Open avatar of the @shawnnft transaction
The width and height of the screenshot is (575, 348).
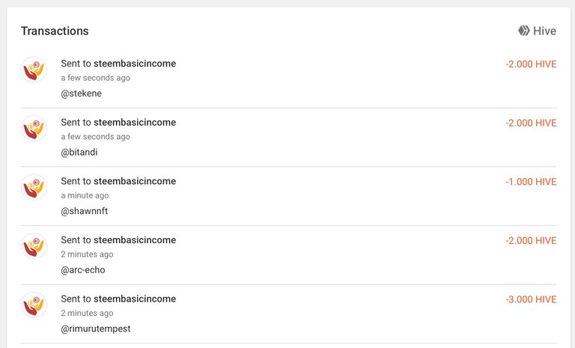(34, 187)
